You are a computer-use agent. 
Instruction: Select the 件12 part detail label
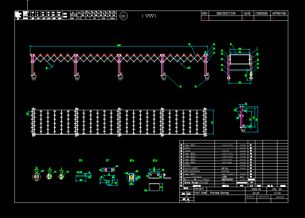coord(132,161)
